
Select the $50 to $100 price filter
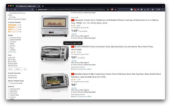pos(12,62)
